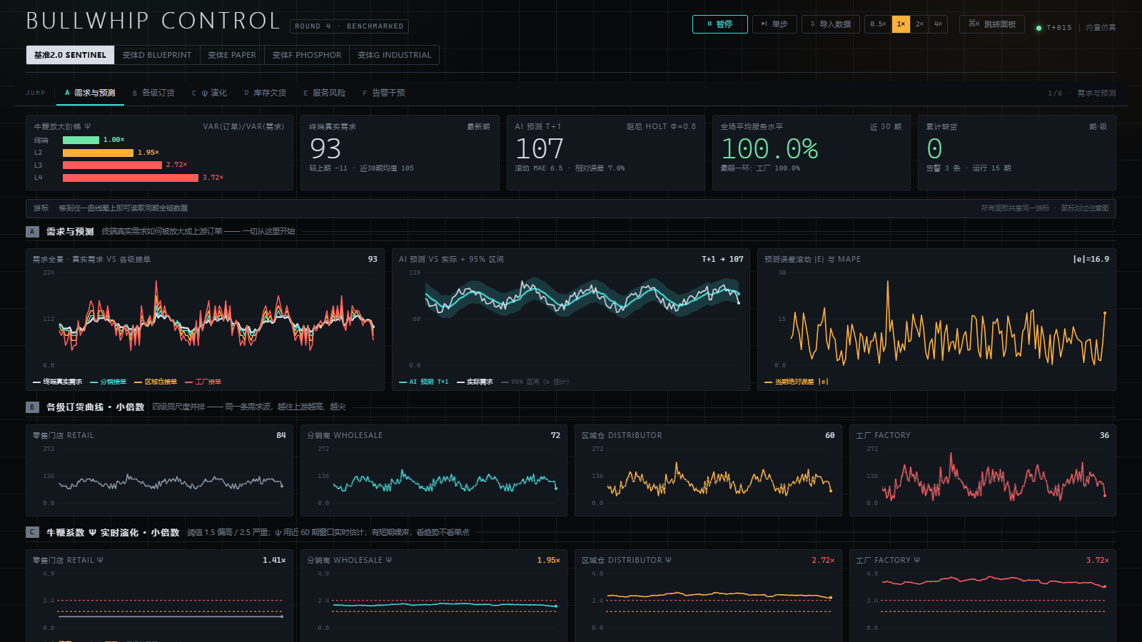Set playback speed to 4×
The image size is (1142, 642).
(x=938, y=24)
